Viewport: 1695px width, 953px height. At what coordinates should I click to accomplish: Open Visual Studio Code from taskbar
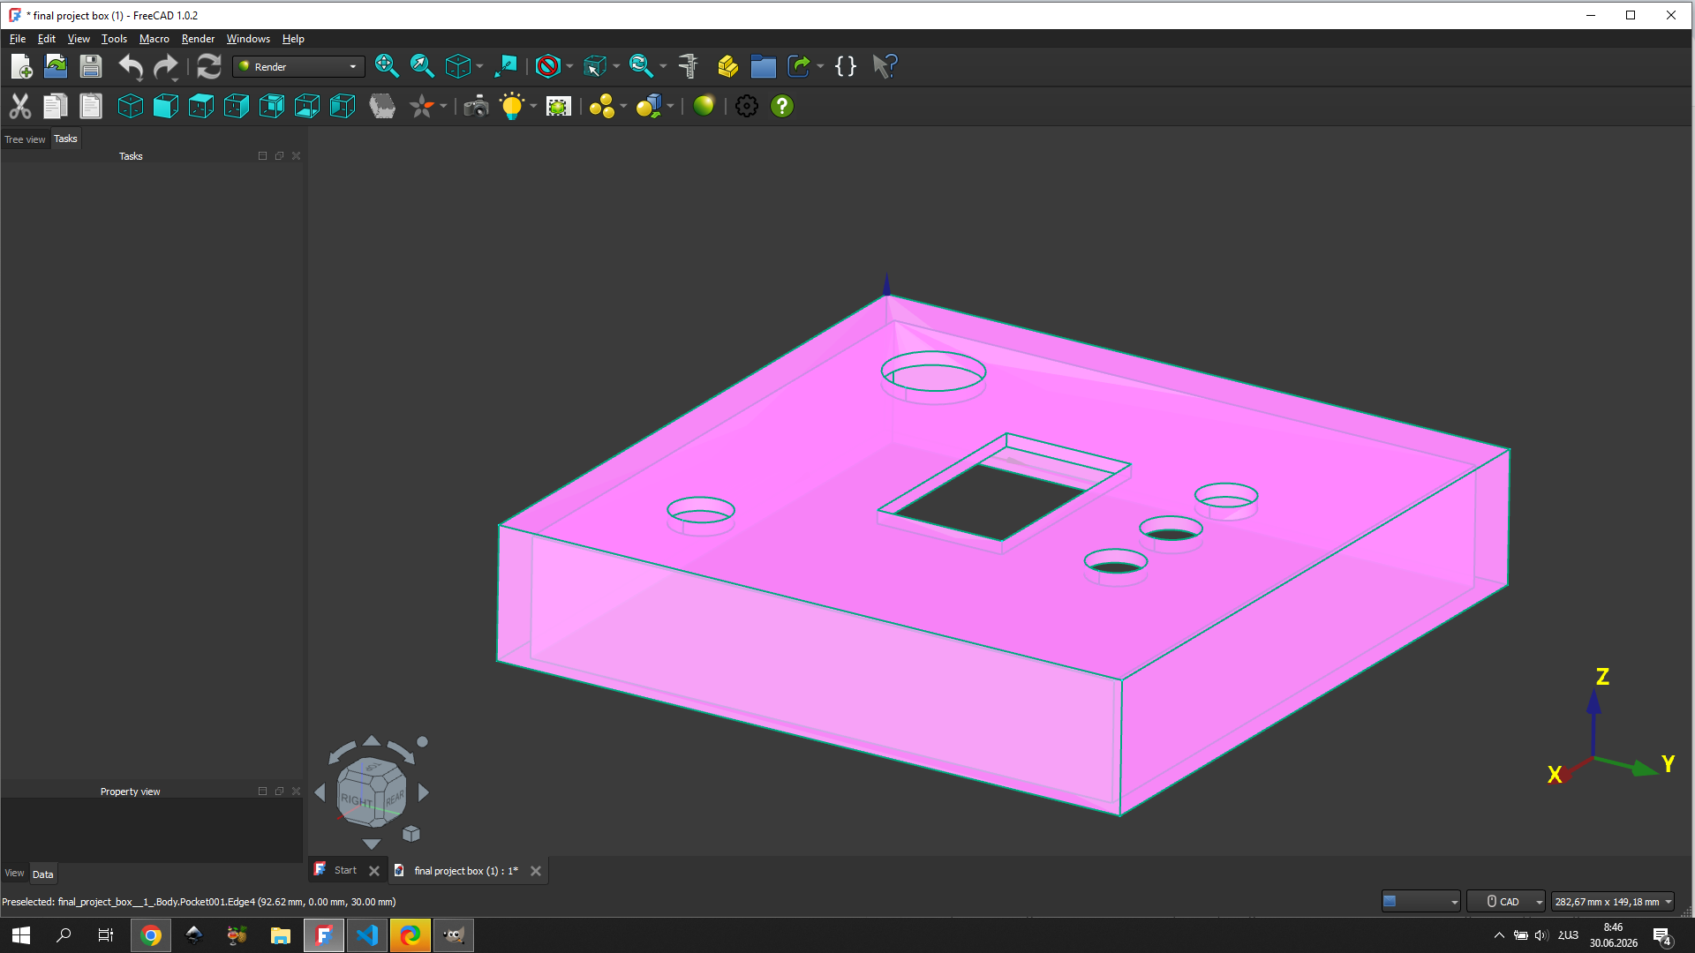(x=367, y=935)
